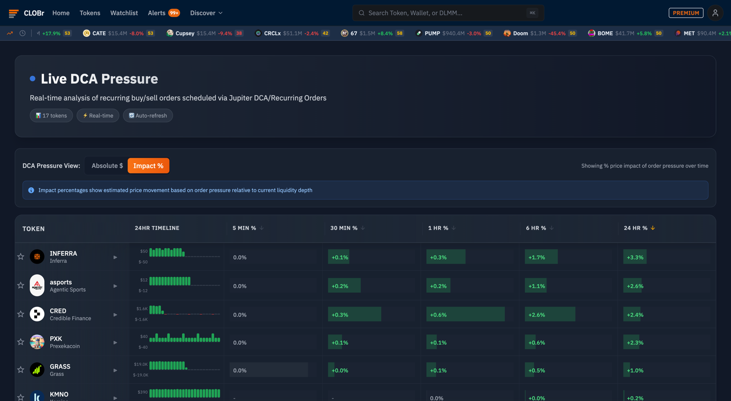Star PXK for the watchlist

[21, 342]
